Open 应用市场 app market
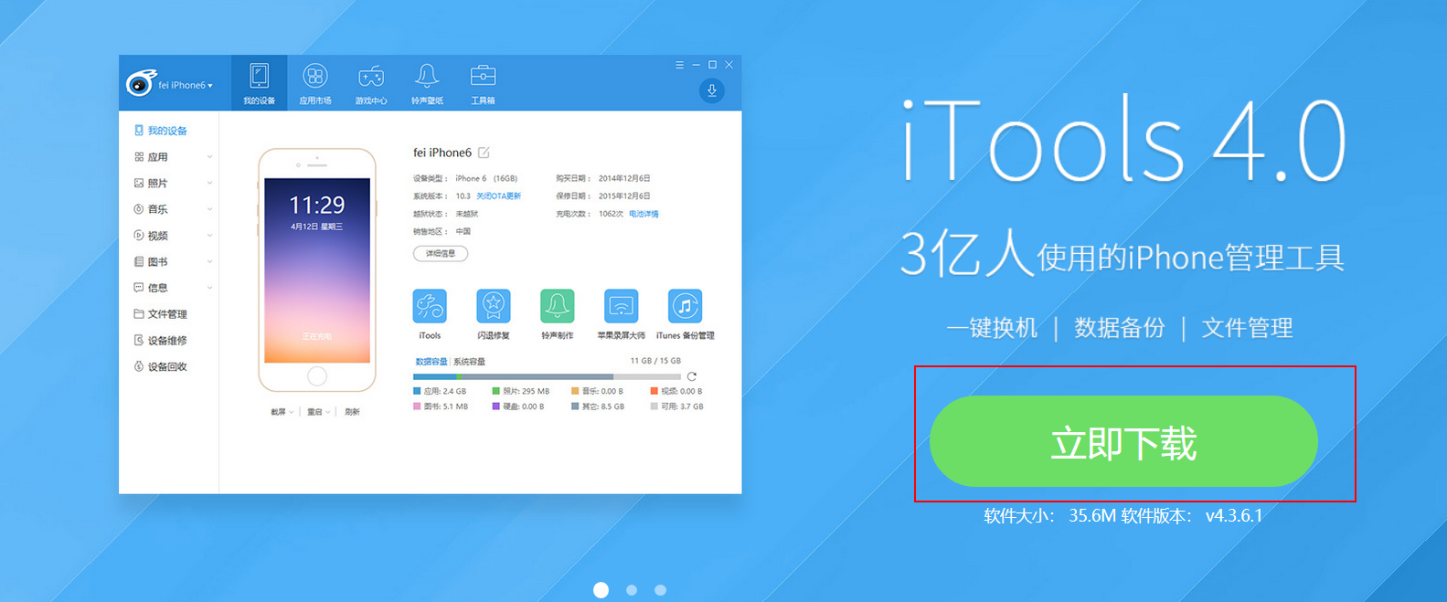The width and height of the screenshot is (1447, 602). [x=315, y=83]
